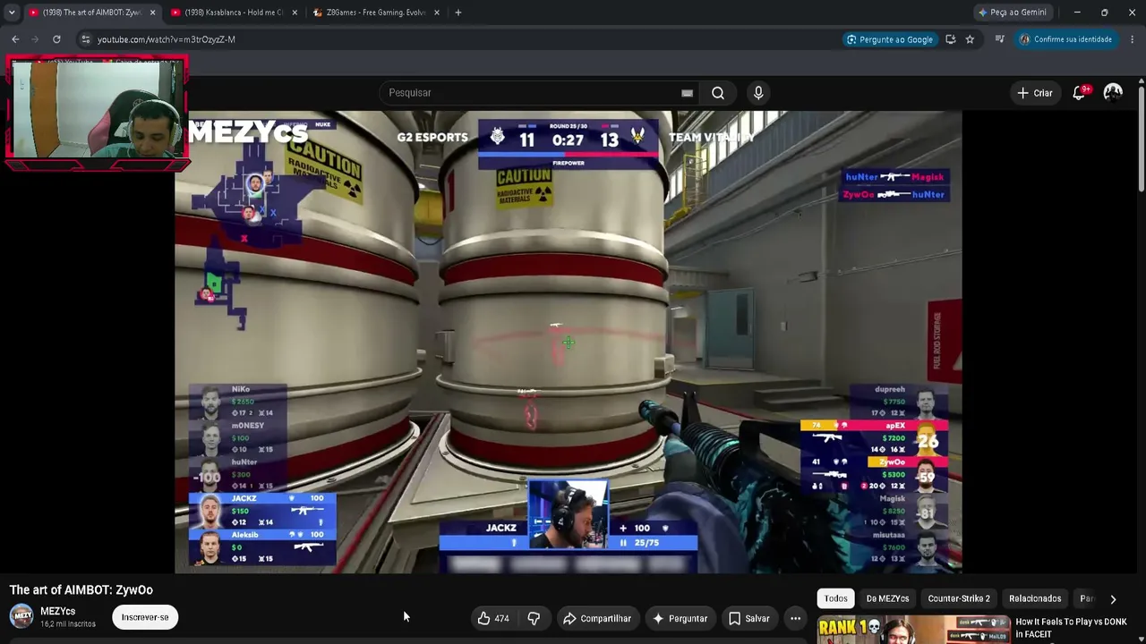
Task: Open a new browser tab
Action: (458, 13)
